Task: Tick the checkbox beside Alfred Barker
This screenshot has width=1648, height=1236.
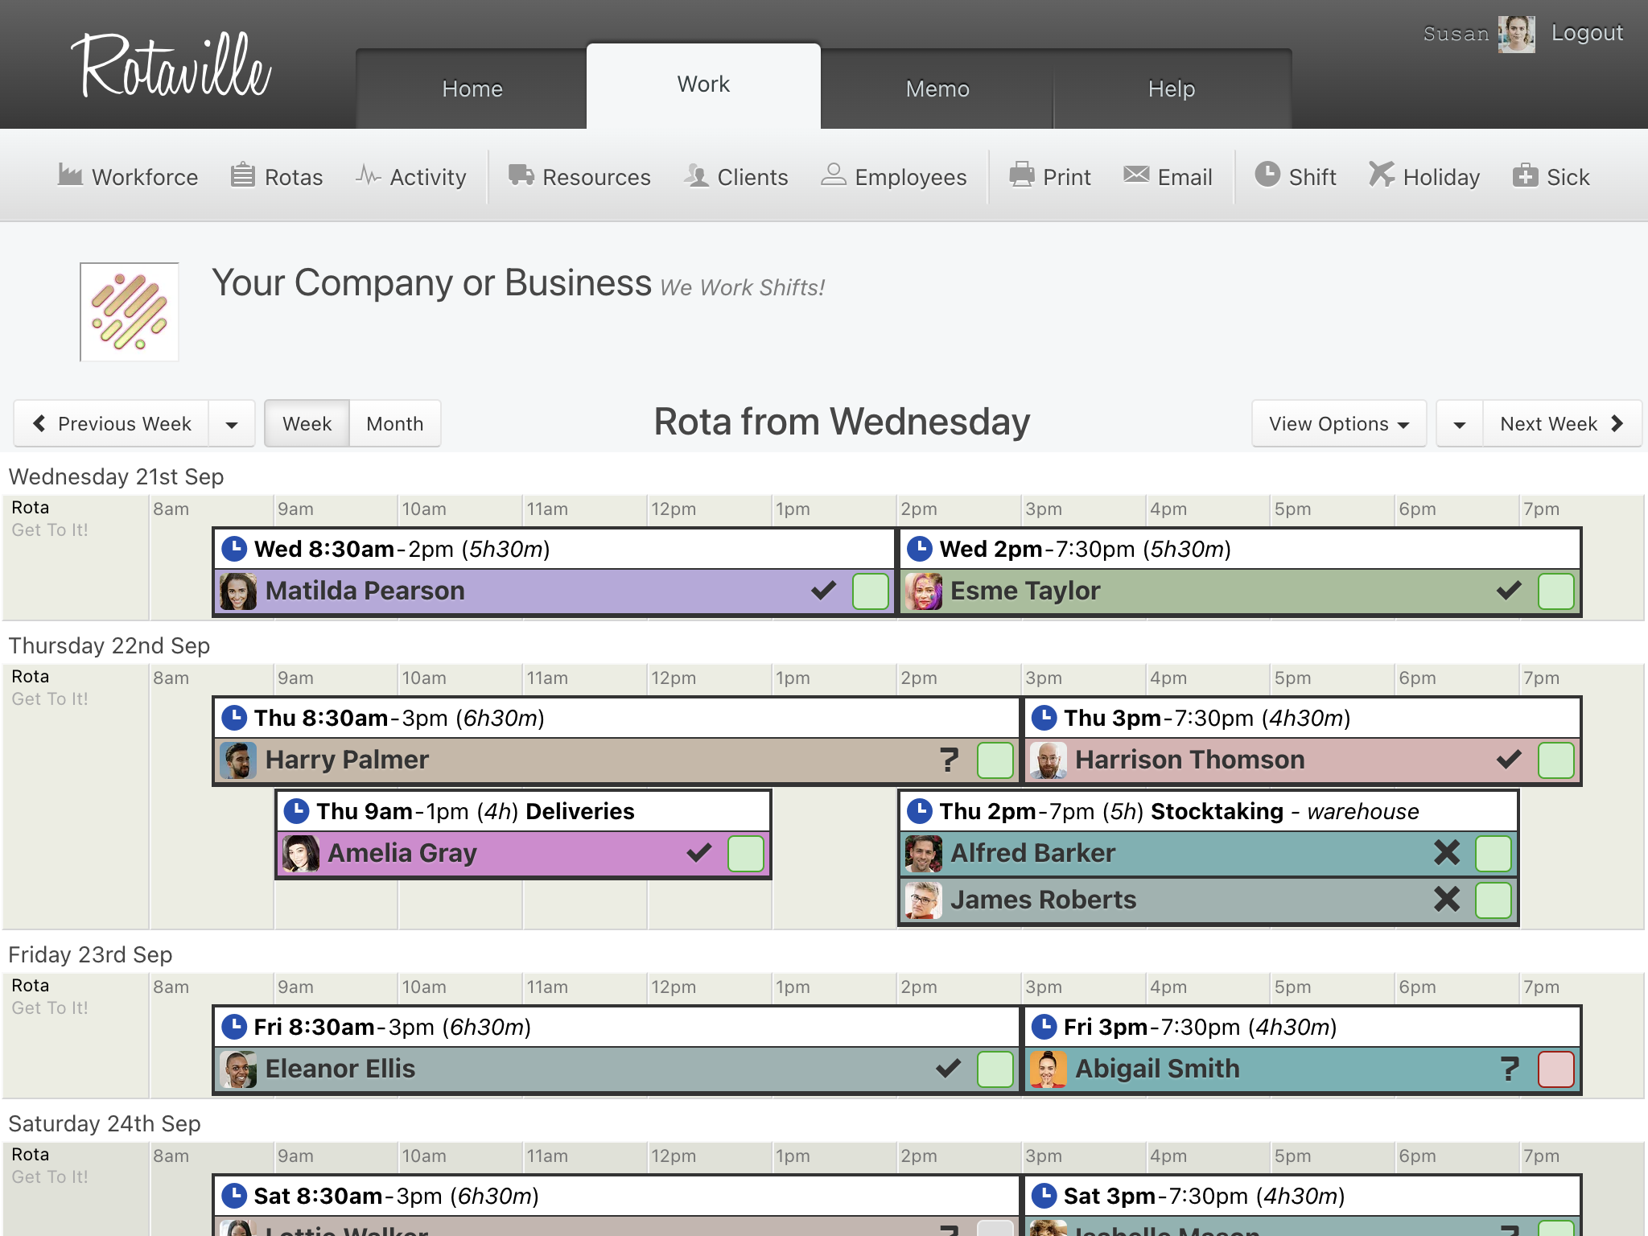Action: click(x=1493, y=854)
